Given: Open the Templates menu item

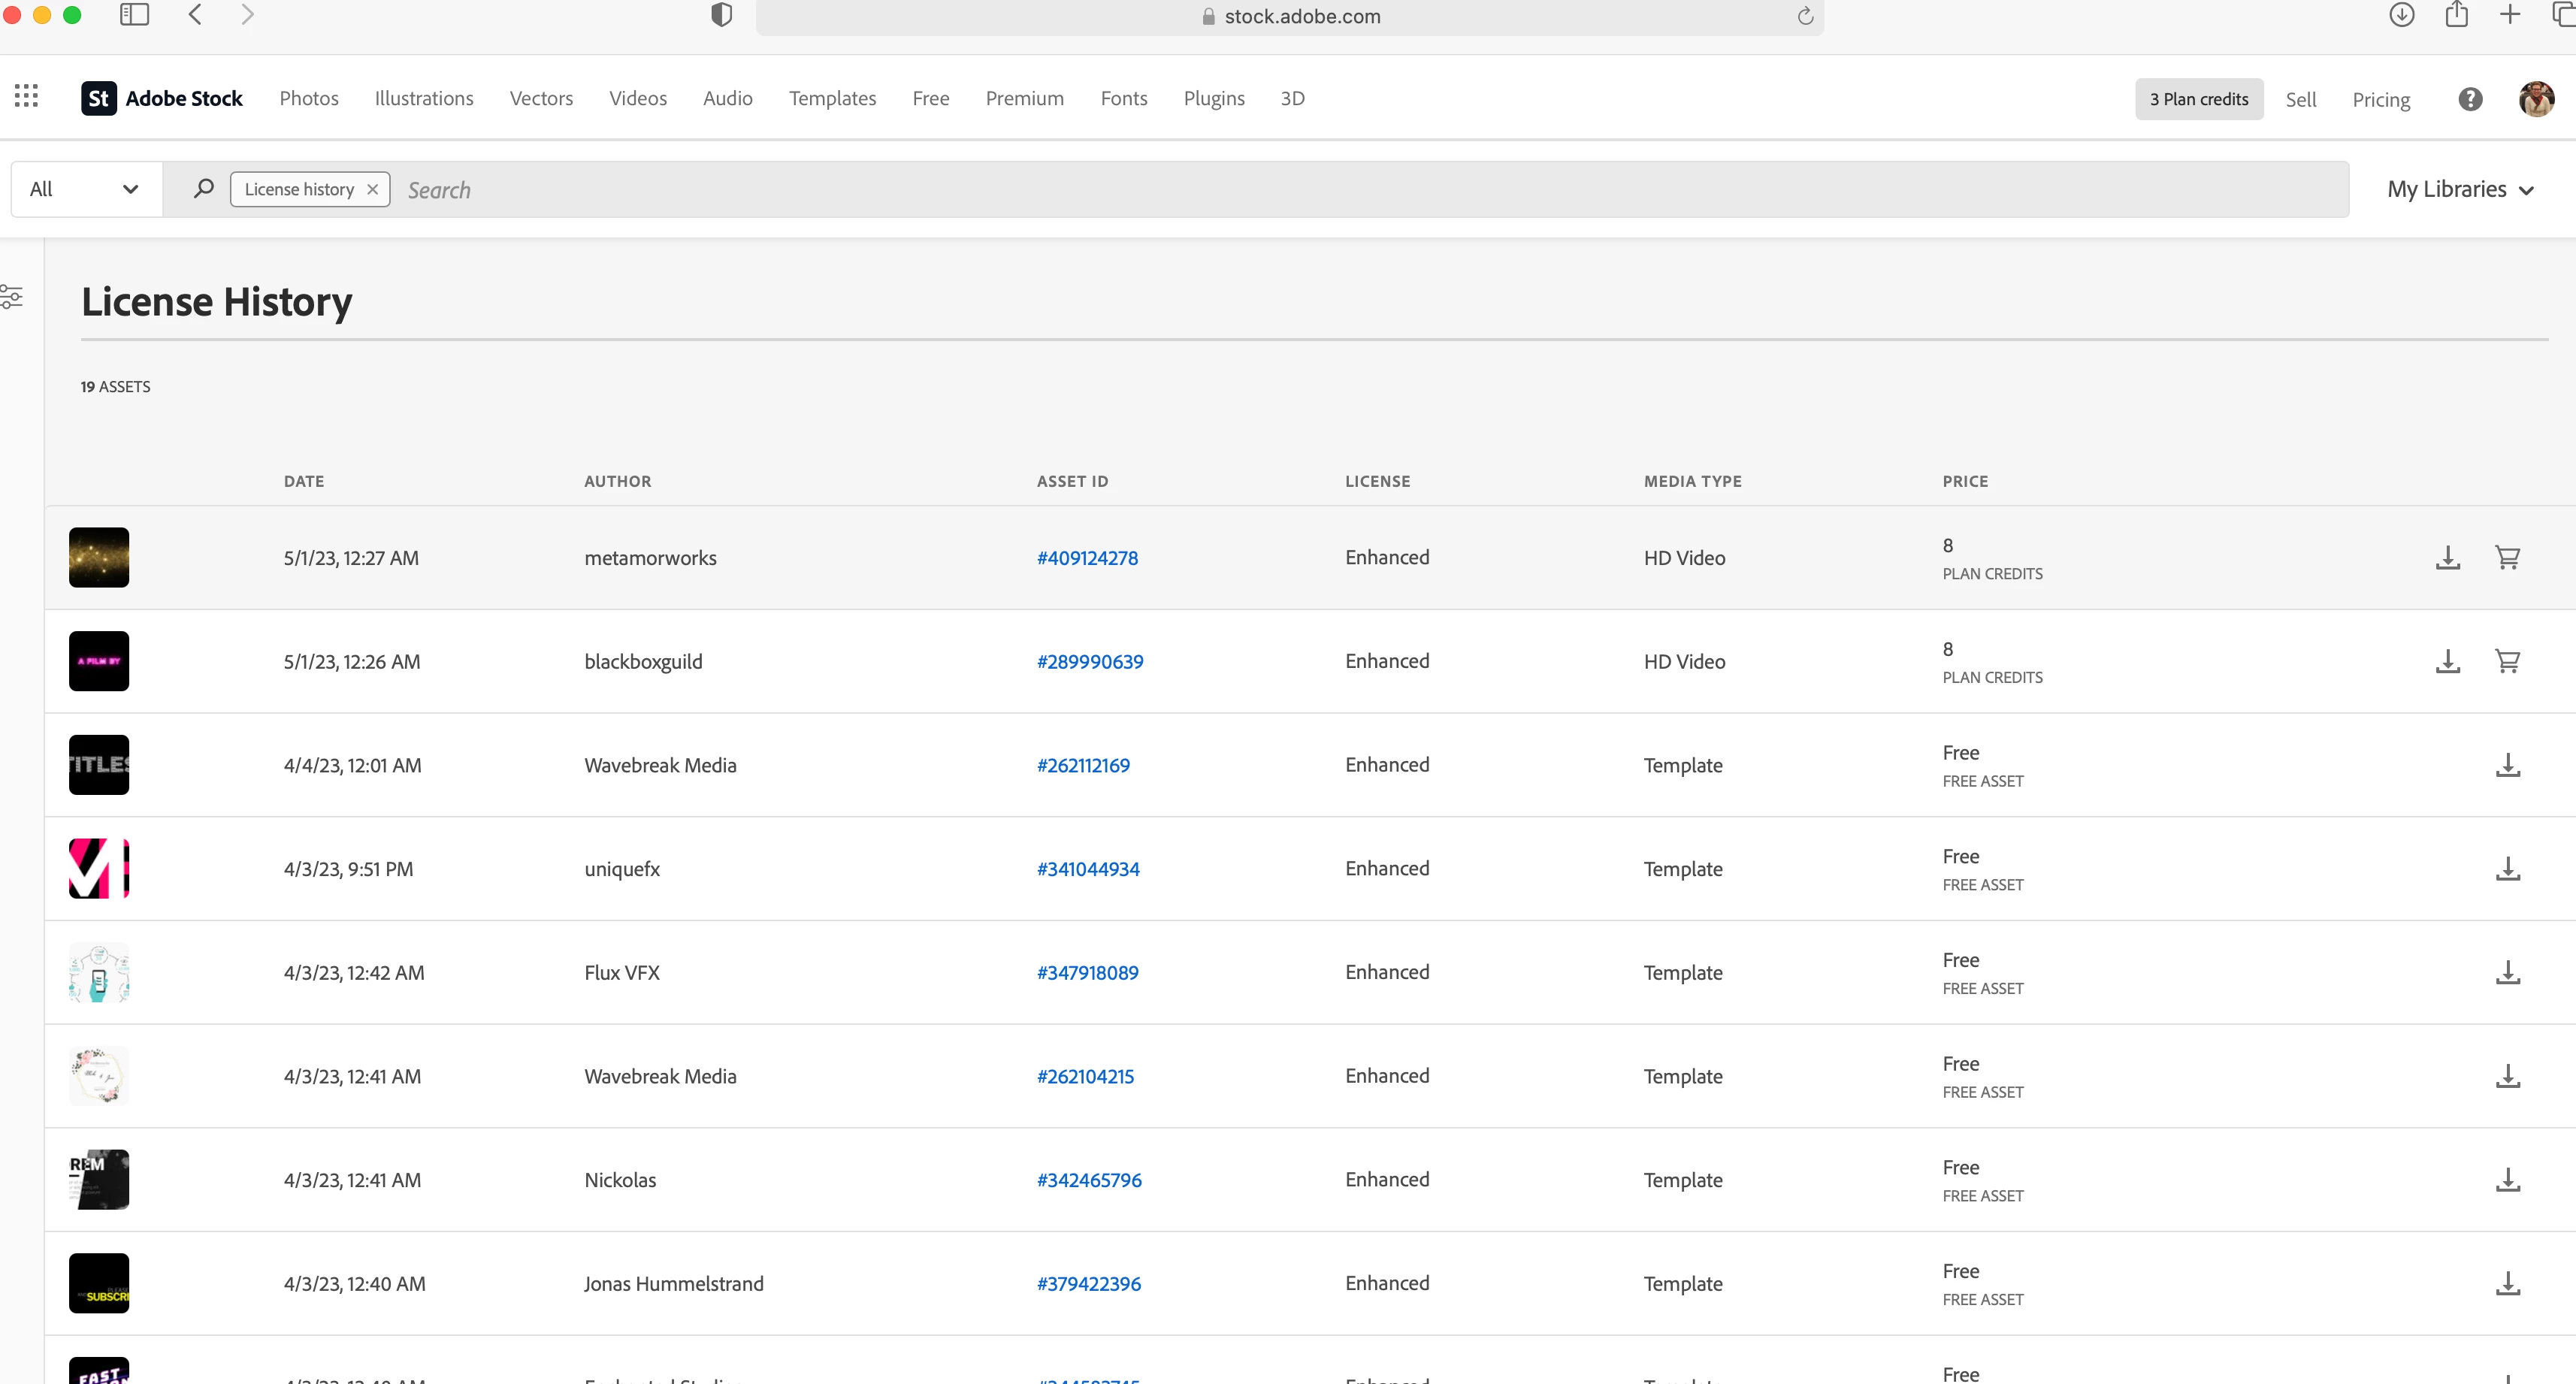Looking at the screenshot, I should click(832, 98).
